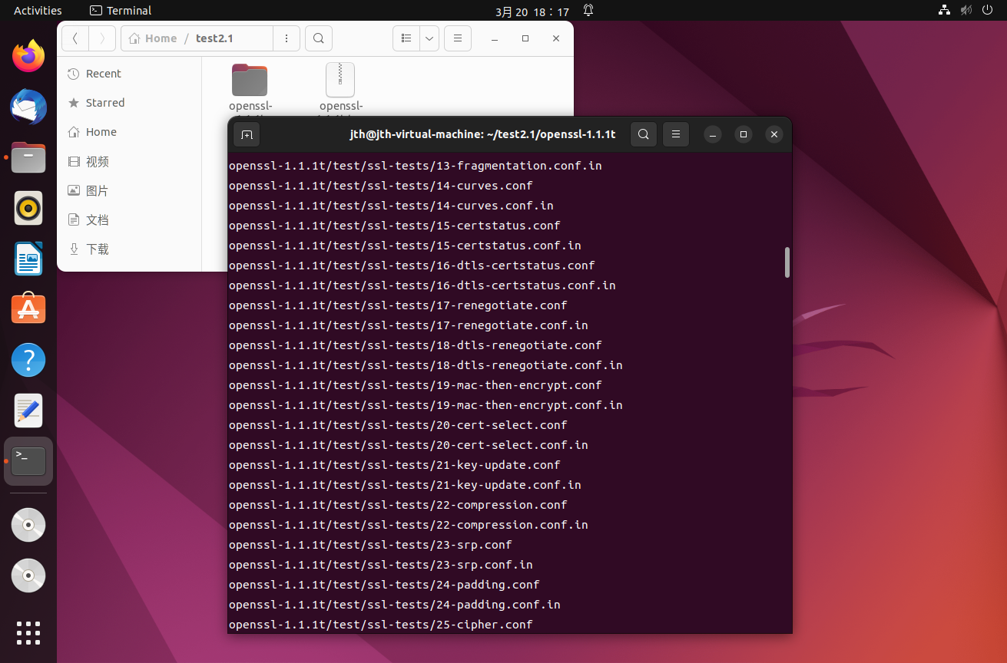Search in the Files window
Viewport: 1007px width, 663px height.
click(x=318, y=38)
